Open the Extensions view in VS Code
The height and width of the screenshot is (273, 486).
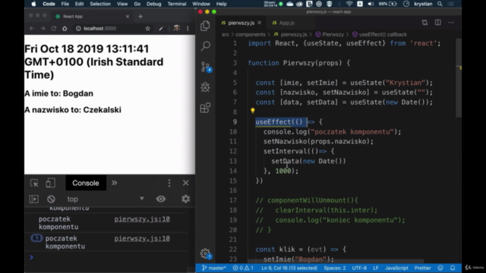point(205,108)
